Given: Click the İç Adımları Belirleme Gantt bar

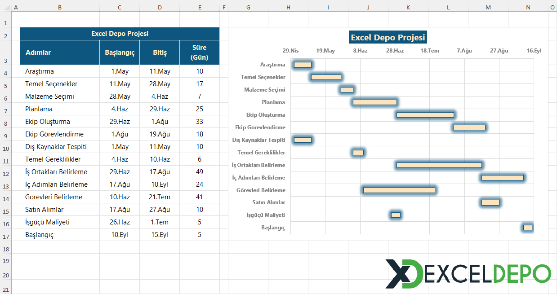Looking at the screenshot, I should point(503,178).
